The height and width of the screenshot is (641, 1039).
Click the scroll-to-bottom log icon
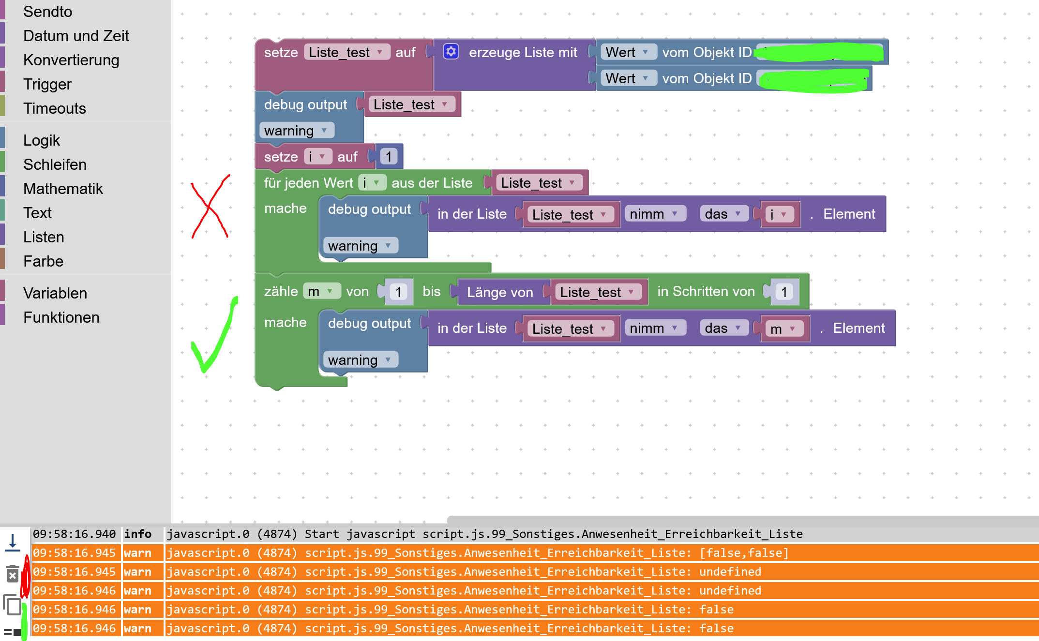tap(12, 542)
